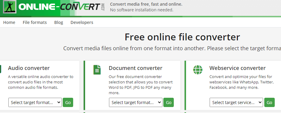This screenshot has width=281, height=113.
Task: Go to the Blog menu item
Action: [x=59, y=22]
